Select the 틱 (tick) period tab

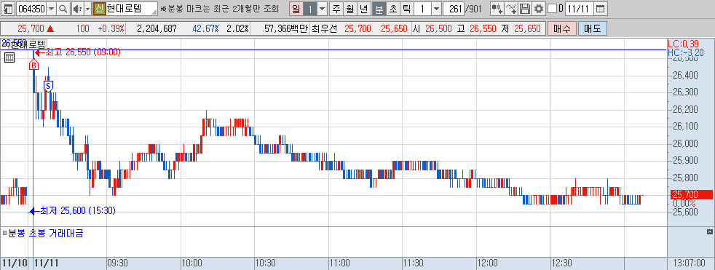[x=406, y=9]
